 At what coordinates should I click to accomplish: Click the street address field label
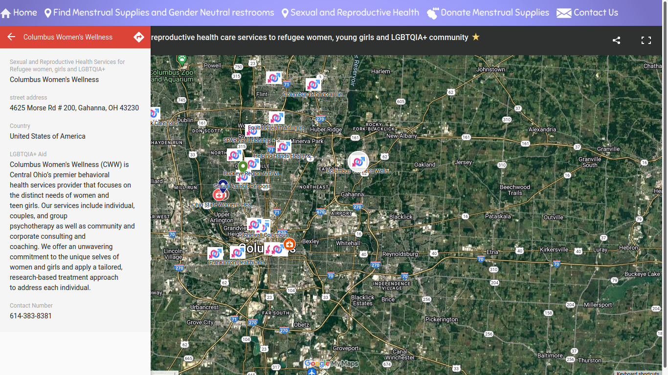(x=28, y=98)
